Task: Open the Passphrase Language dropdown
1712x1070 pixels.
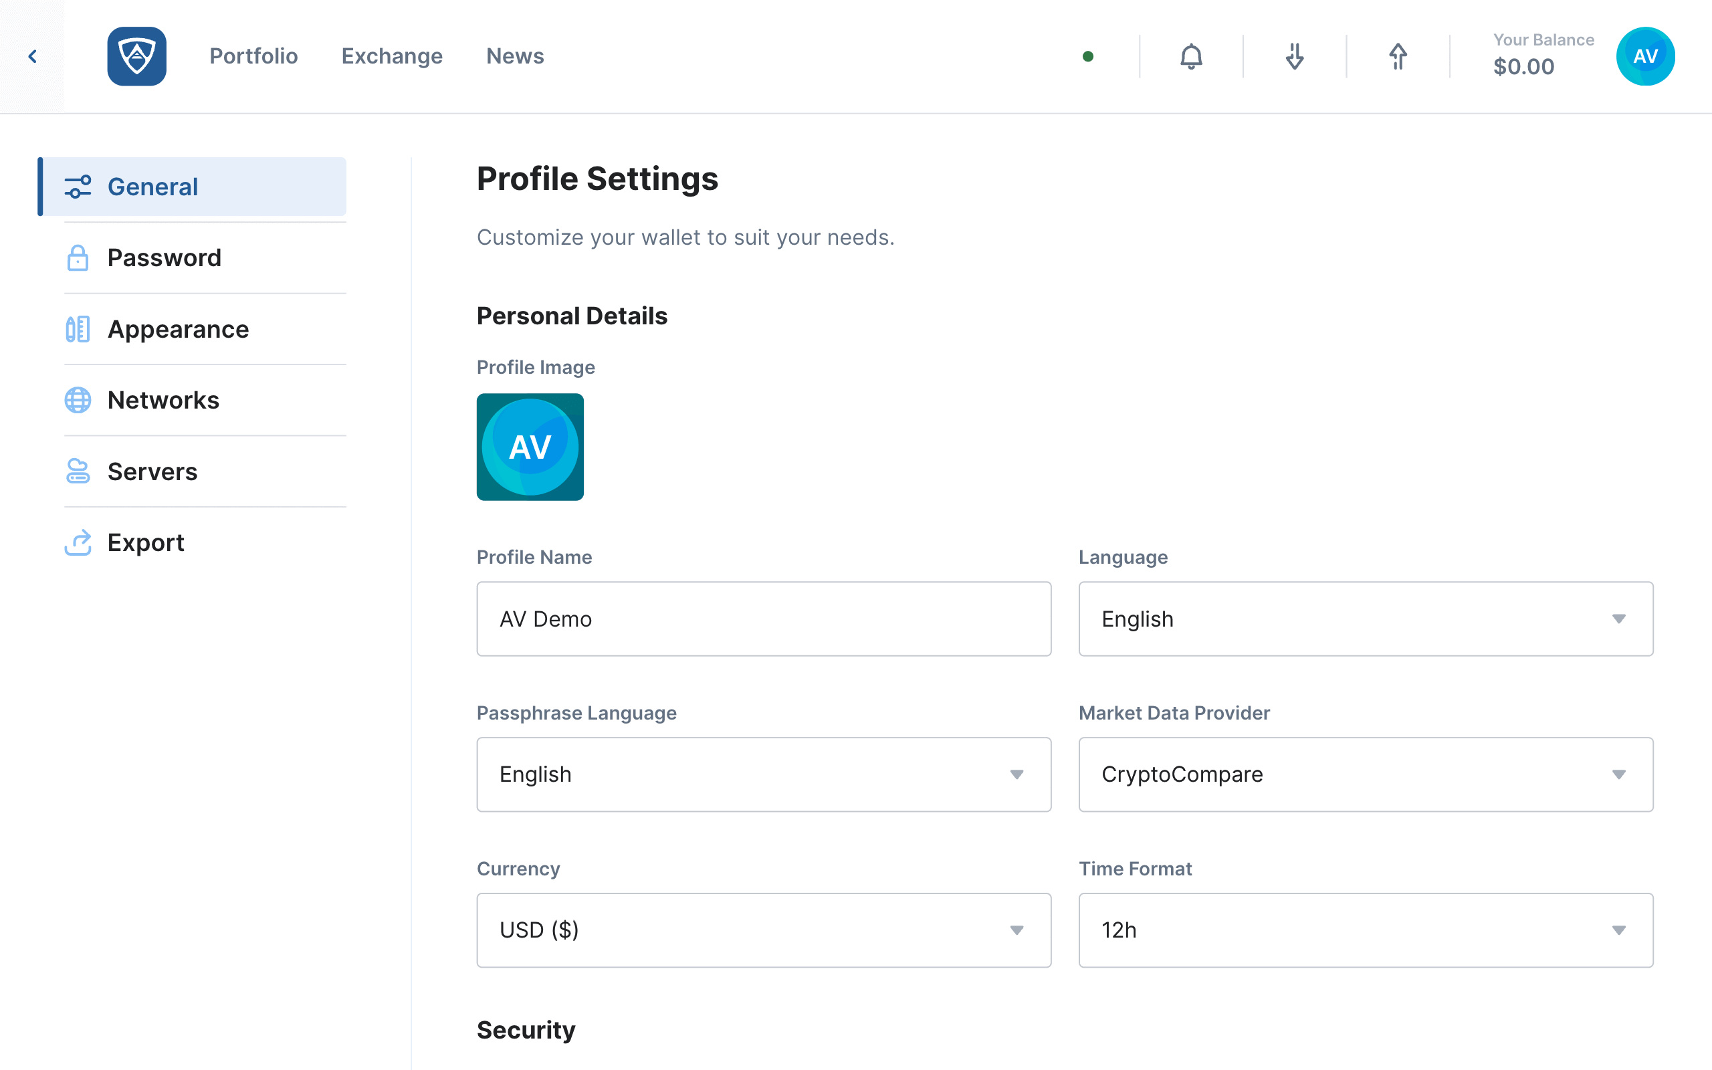Action: [764, 774]
